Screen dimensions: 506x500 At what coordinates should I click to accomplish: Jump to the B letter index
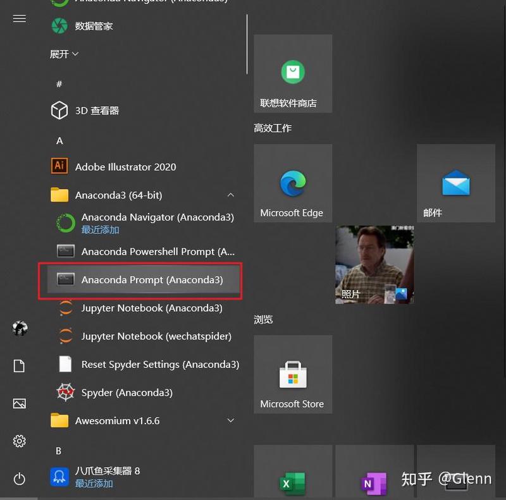58,451
